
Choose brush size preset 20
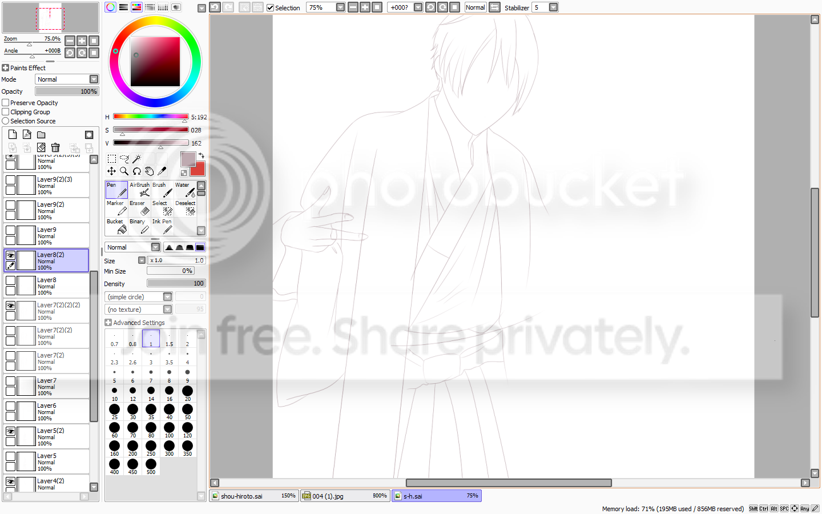point(187,393)
